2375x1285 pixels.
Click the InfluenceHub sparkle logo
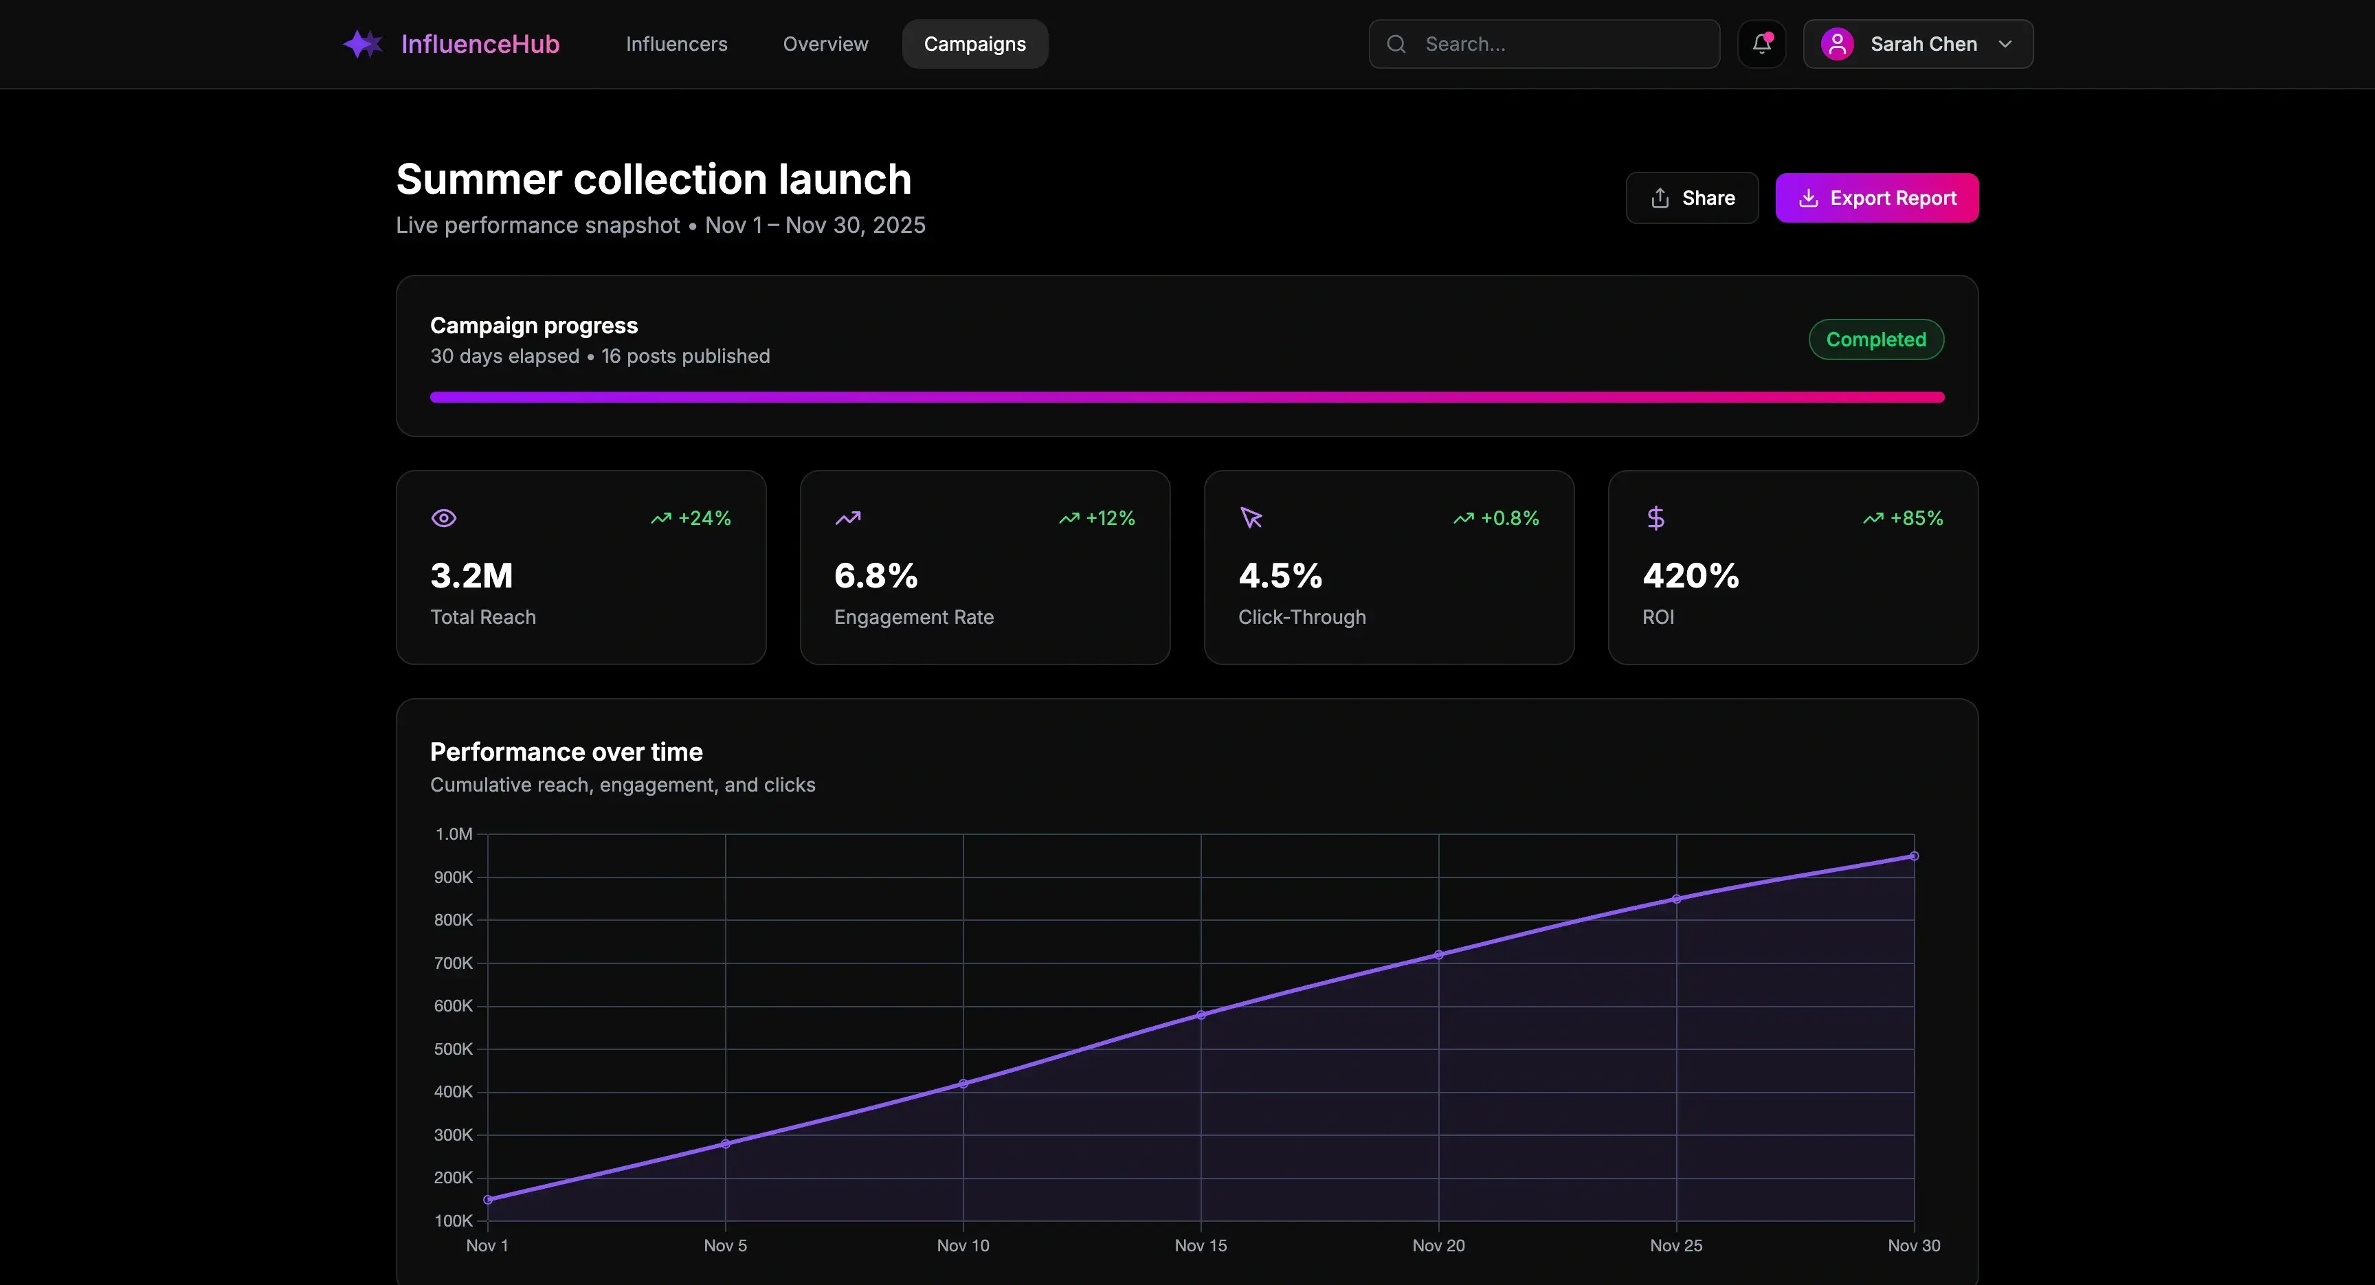click(361, 43)
